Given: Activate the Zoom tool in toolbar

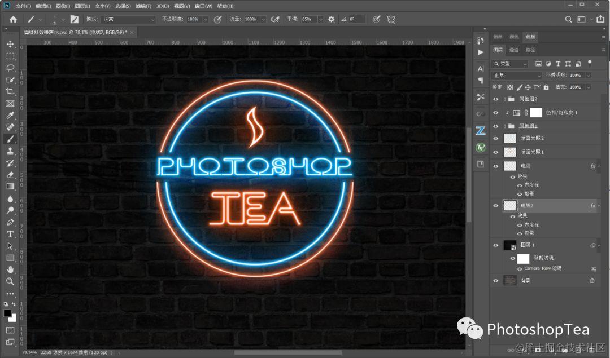Looking at the screenshot, I should click(x=10, y=281).
